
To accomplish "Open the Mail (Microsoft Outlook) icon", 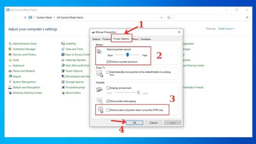I will 63,65.
